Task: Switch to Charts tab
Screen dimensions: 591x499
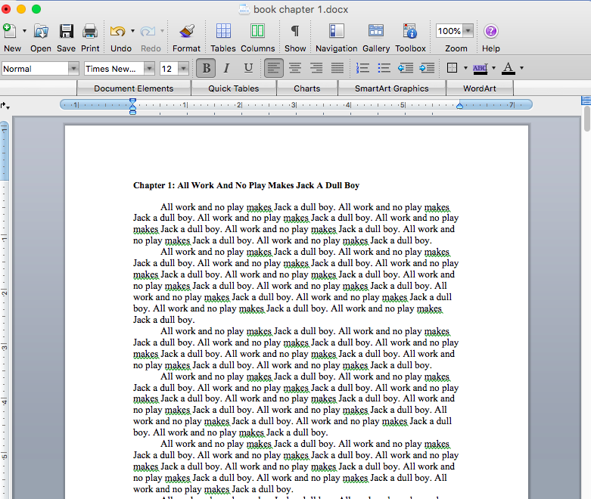Action: [x=307, y=88]
